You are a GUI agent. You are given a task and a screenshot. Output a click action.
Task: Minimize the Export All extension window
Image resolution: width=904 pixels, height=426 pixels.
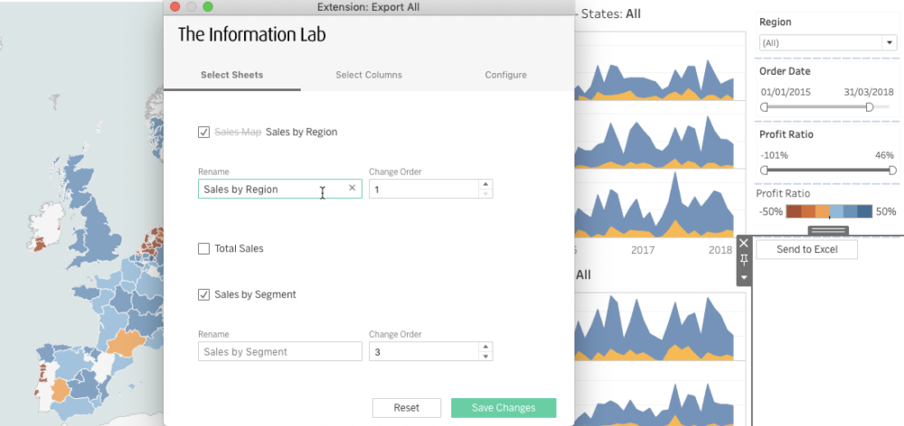pyautogui.click(x=192, y=7)
